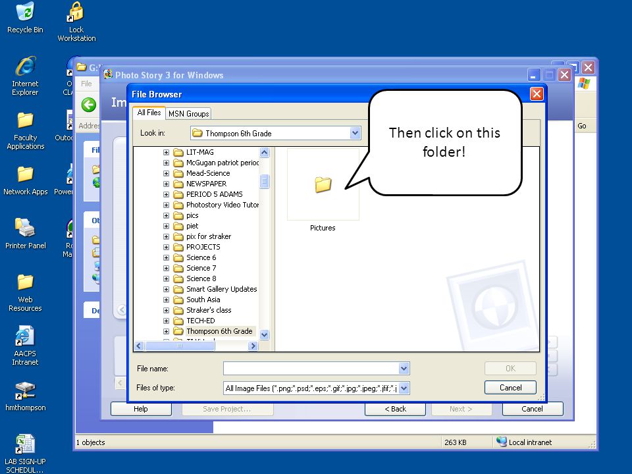632x474 pixels.
Task: Click the Photo Story 3 title bar icon
Action: click(107, 74)
